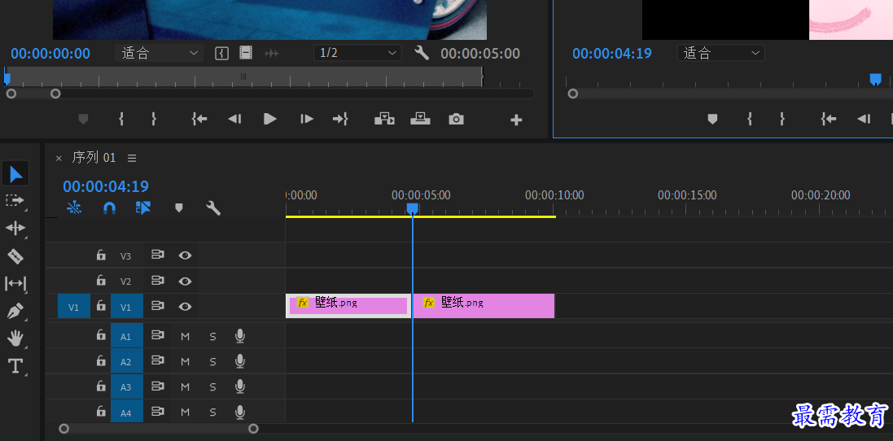Go to Out point in Source monitor
The height and width of the screenshot is (441, 893).
click(340, 119)
